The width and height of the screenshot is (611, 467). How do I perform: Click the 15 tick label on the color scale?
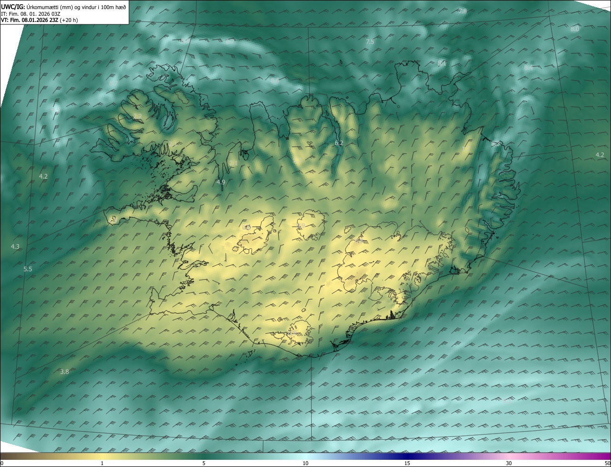click(x=407, y=463)
